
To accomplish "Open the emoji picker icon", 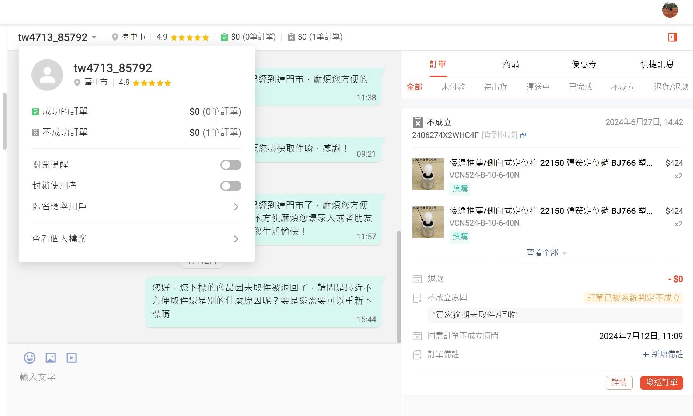I will click(29, 358).
